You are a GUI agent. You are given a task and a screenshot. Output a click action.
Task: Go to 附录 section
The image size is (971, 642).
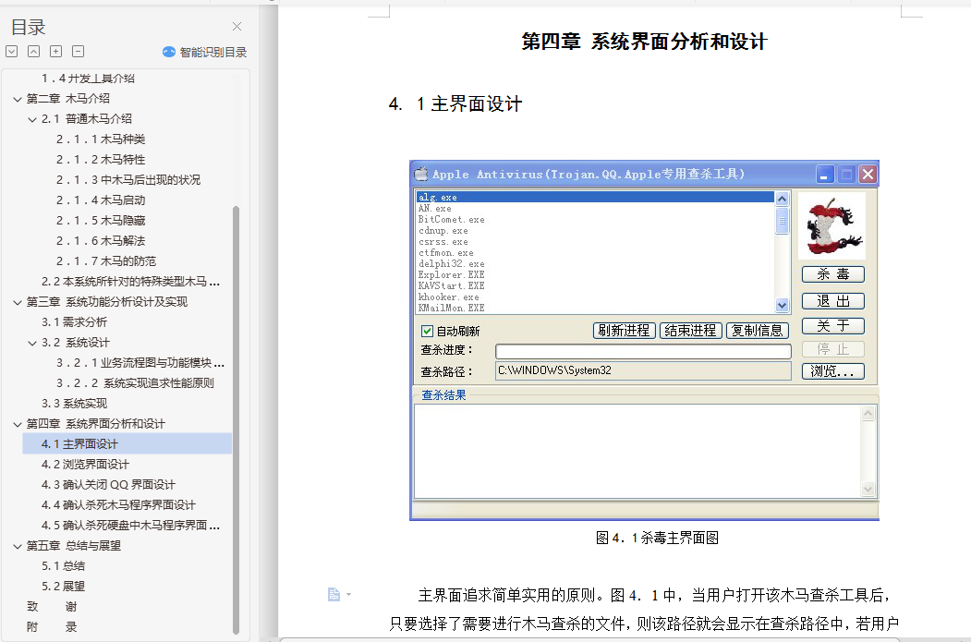tap(52, 627)
